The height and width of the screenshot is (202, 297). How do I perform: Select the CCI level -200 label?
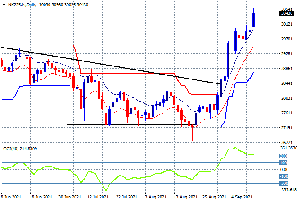tap(284, 183)
